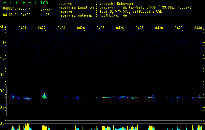Click the large meteor echo burst after 0422
Screen dimensions: 205x130
tap(45, 96)
